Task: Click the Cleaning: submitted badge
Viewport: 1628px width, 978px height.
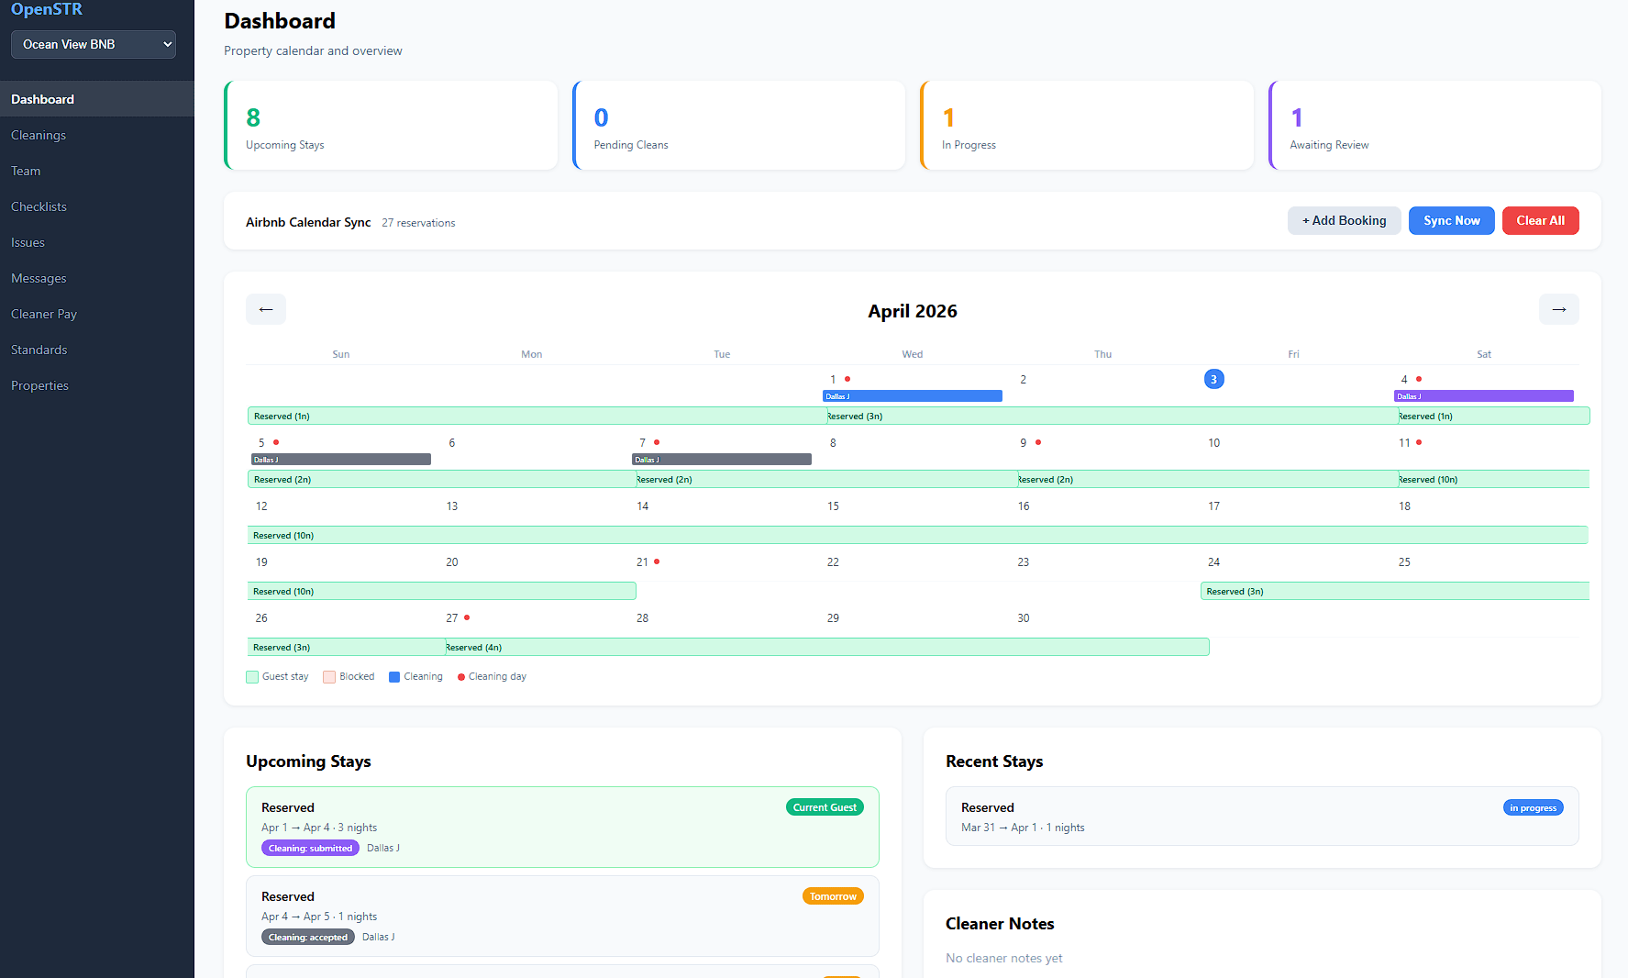Action: click(x=310, y=848)
